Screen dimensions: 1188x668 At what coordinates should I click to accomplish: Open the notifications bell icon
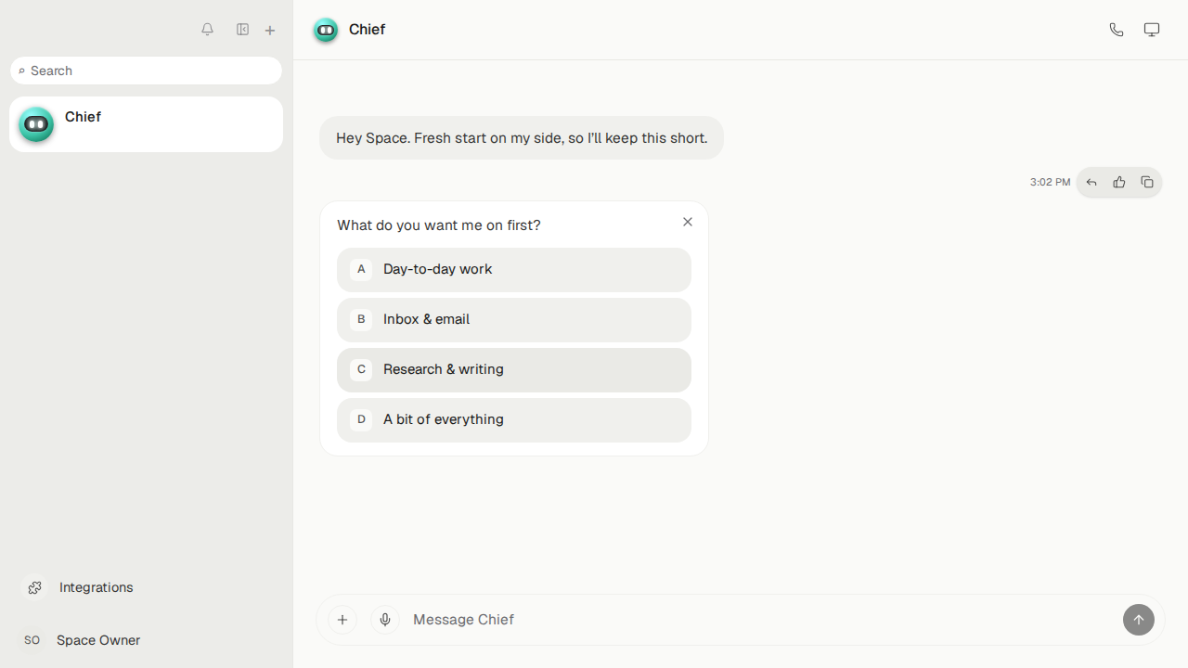click(207, 30)
